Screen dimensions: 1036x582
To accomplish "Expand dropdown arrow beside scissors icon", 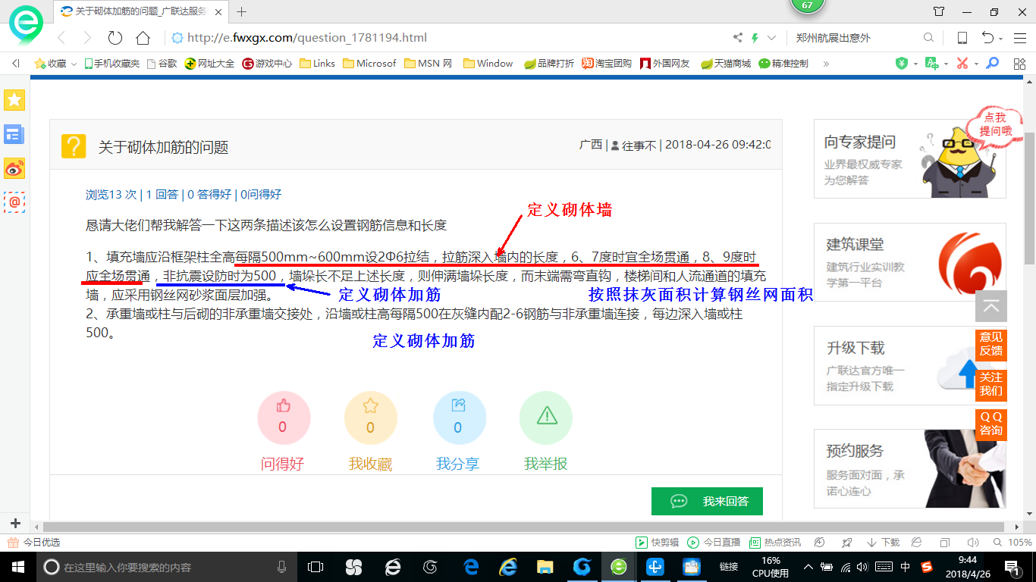I will coord(976,64).
